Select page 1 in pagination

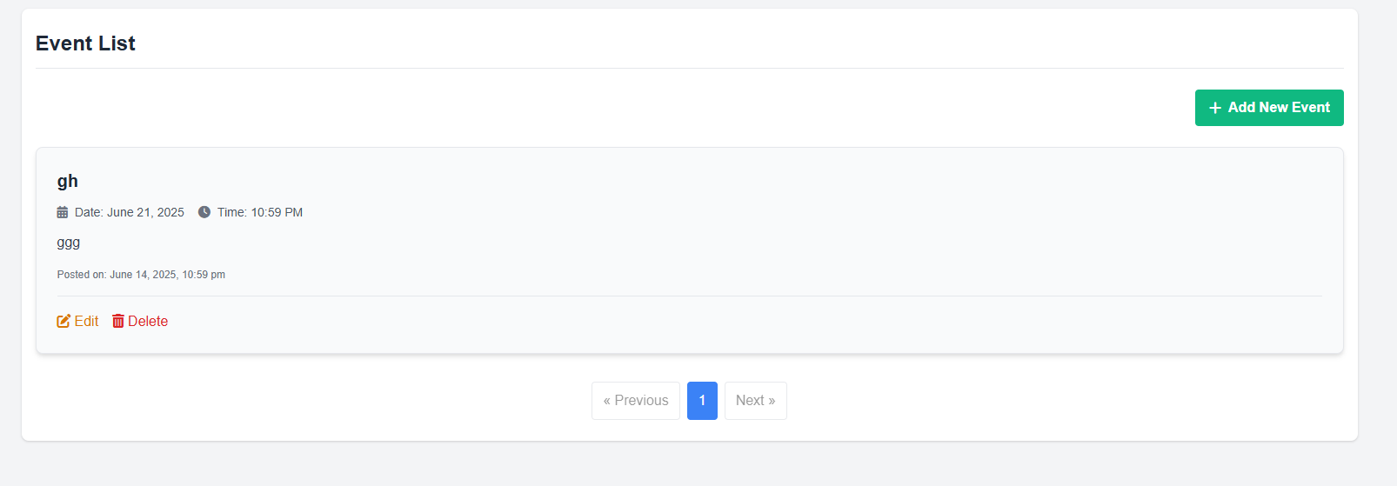(702, 401)
